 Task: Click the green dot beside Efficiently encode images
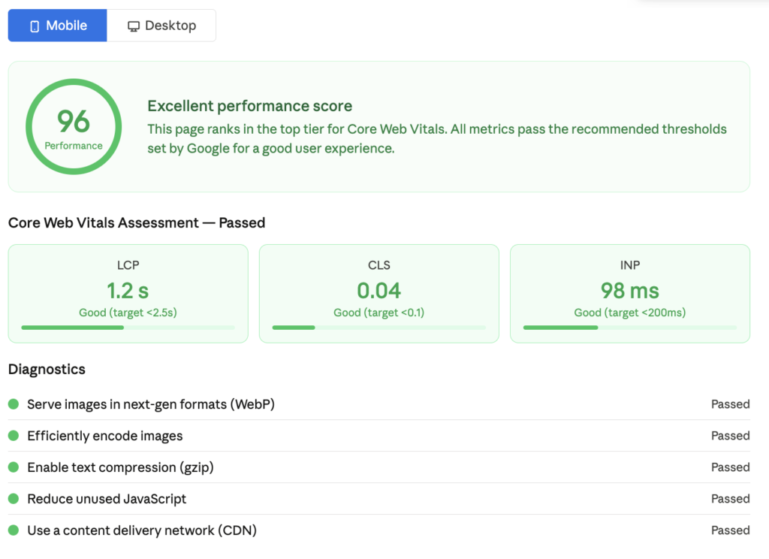point(14,435)
